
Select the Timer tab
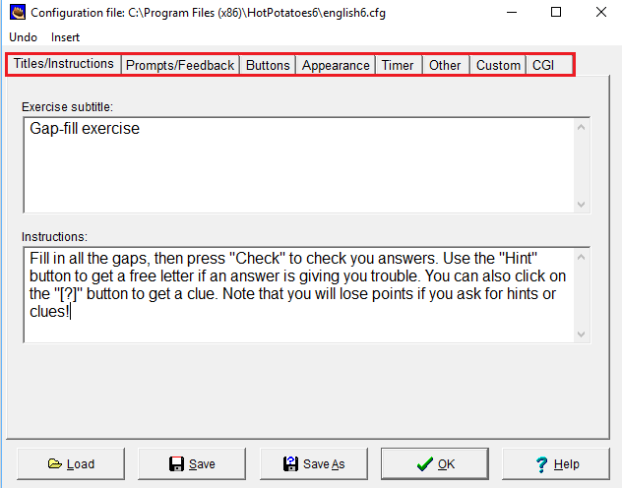398,65
